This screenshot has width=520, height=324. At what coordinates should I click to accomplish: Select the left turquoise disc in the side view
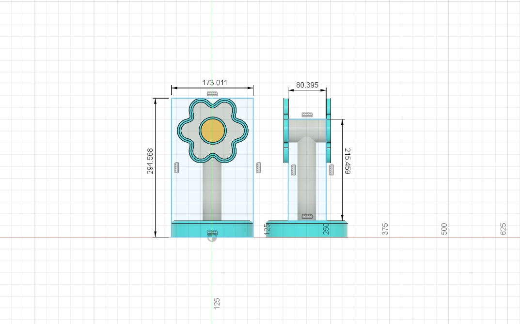(286, 131)
